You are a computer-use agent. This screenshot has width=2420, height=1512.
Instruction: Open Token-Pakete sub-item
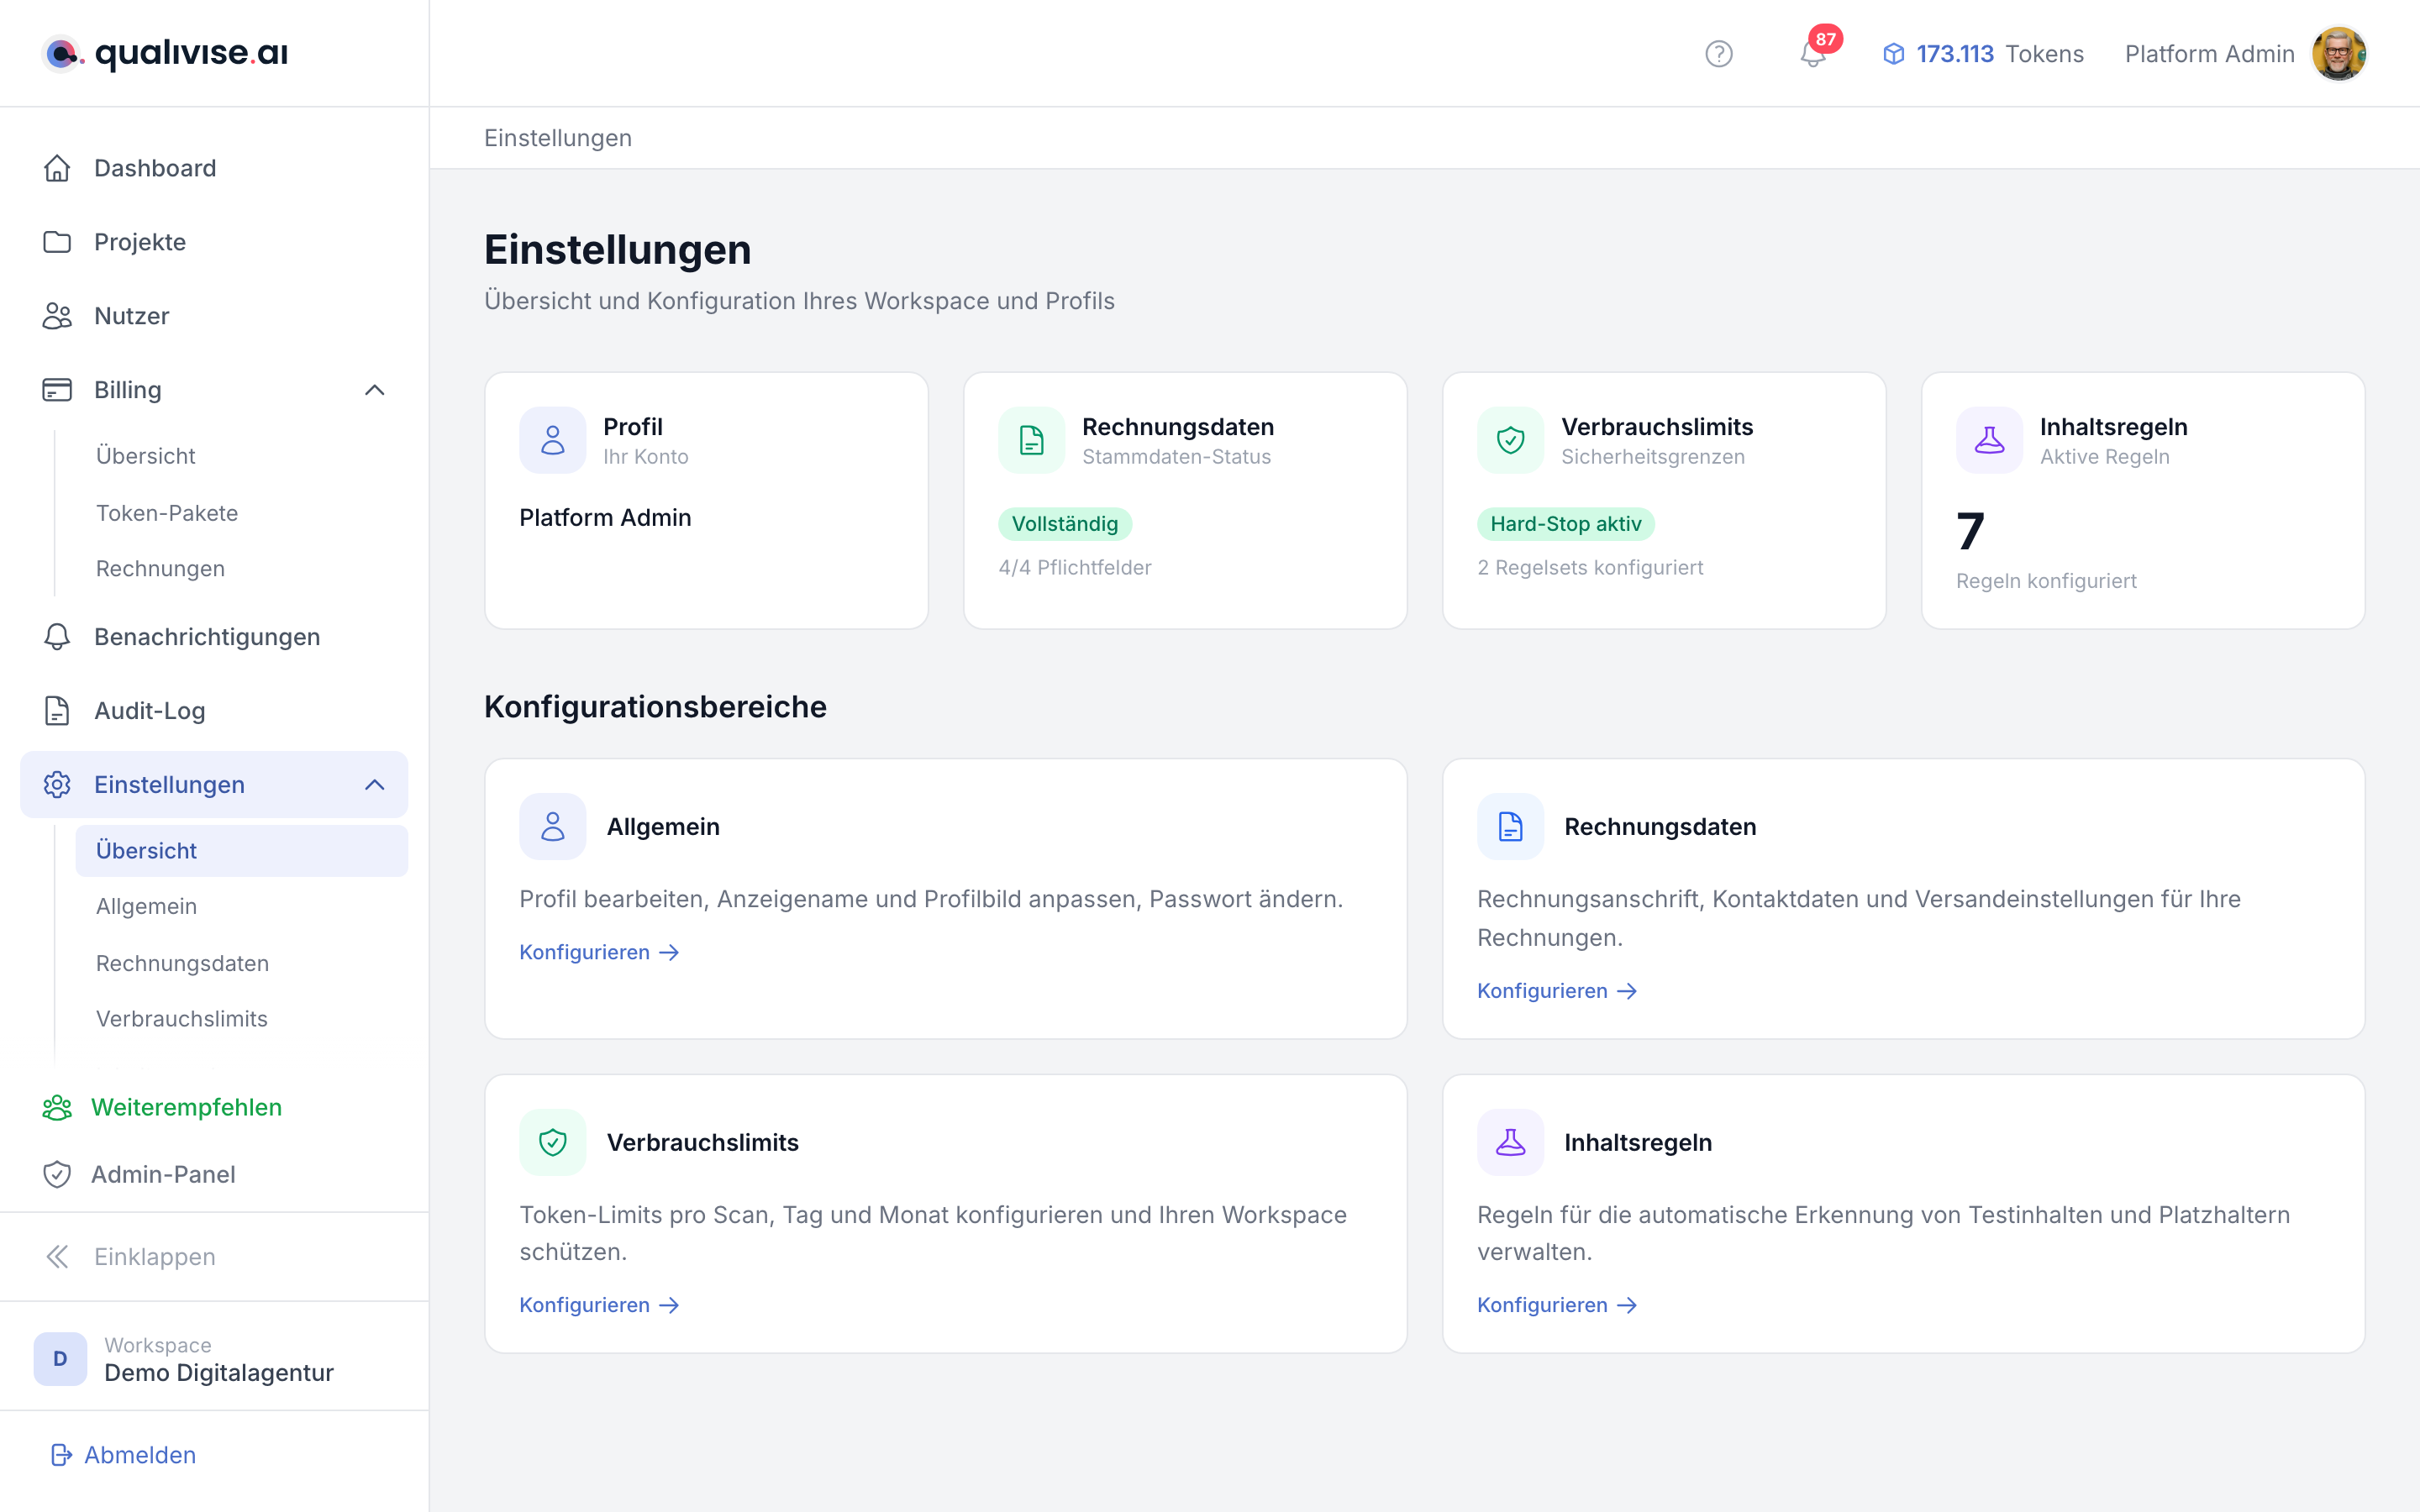click(x=241, y=513)
